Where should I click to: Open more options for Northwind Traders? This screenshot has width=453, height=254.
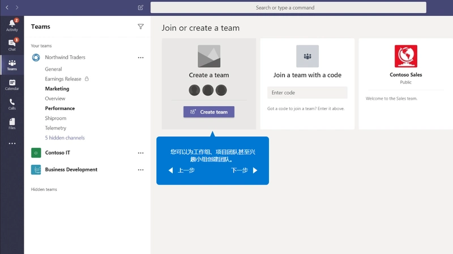[x=140, y=58]
